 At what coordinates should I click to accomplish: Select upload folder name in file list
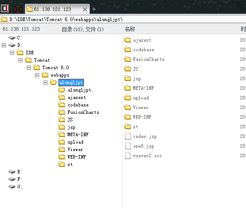[141, 98]
